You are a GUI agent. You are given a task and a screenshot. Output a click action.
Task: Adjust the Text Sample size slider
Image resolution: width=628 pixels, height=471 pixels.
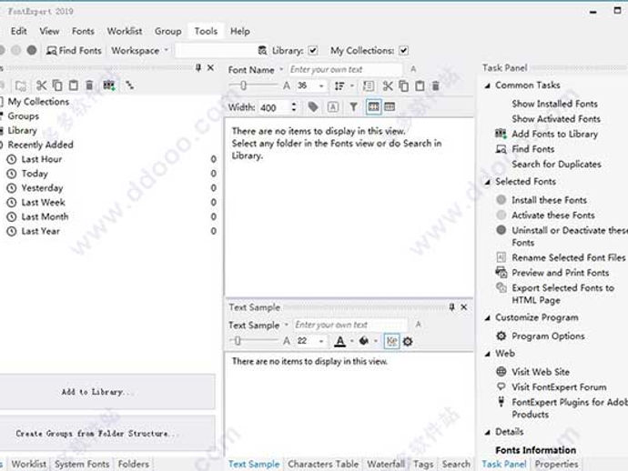click(x=238, y=341)
